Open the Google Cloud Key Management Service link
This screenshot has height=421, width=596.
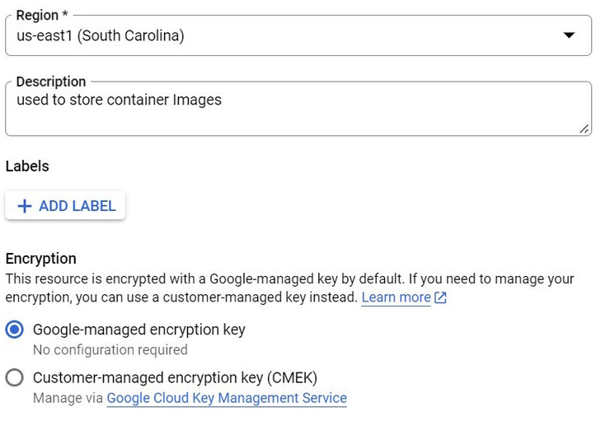click(x=227, y=398)
